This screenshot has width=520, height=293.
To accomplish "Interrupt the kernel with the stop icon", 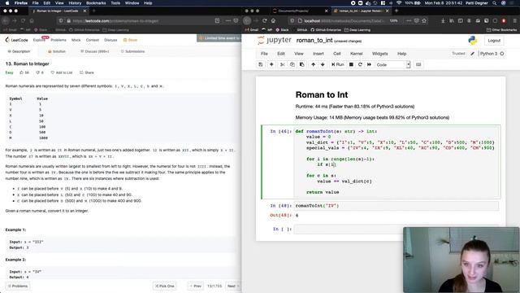I will 351,64.
